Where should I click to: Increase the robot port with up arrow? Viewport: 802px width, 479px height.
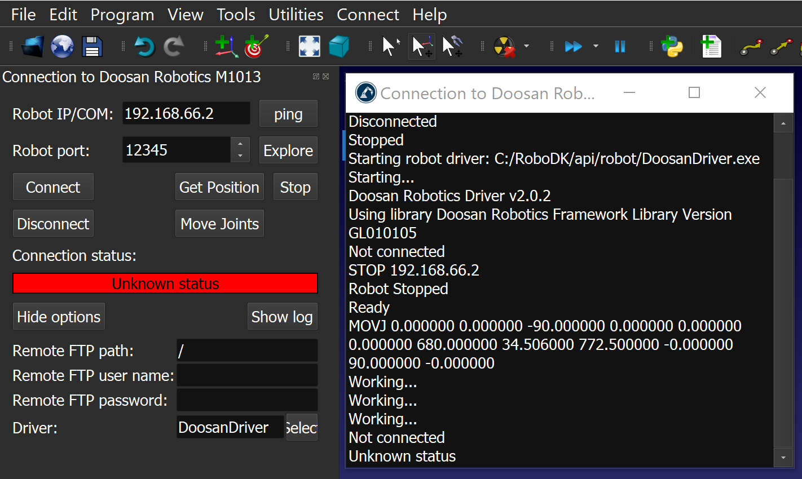pos(240,144)
